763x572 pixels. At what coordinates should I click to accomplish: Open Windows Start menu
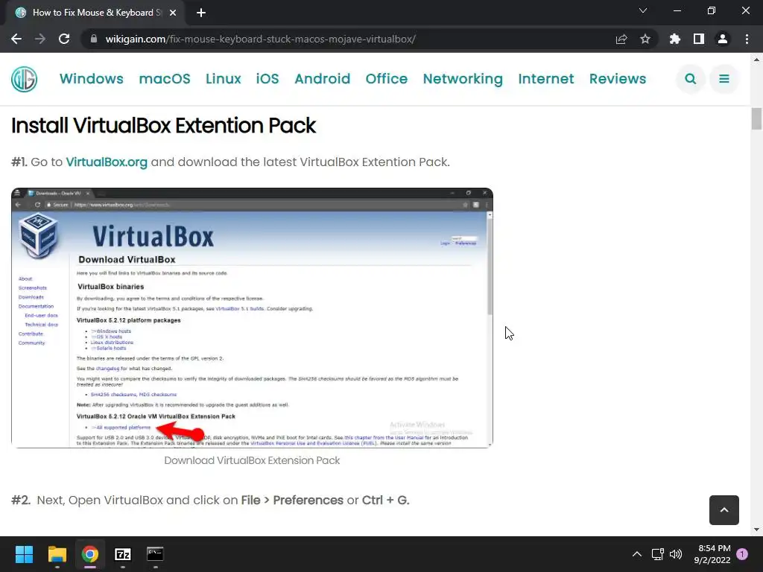24,554
